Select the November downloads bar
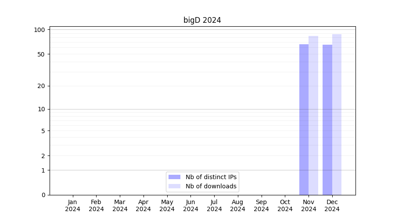 coord(313,115)
